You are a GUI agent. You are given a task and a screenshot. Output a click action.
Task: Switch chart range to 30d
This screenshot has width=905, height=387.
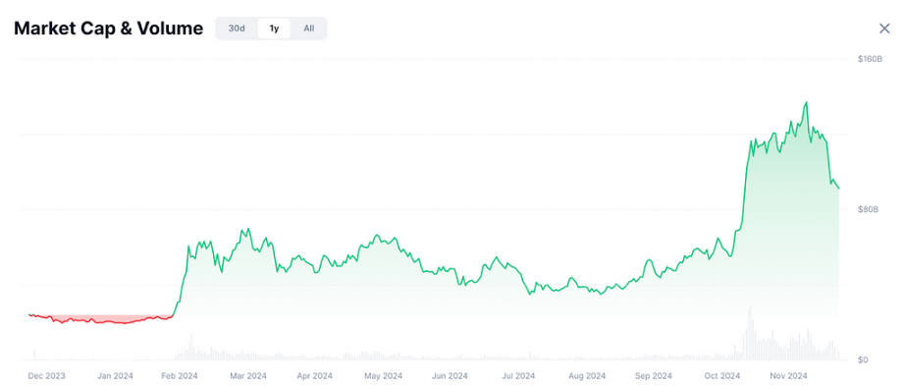click(x=237, y=28)
